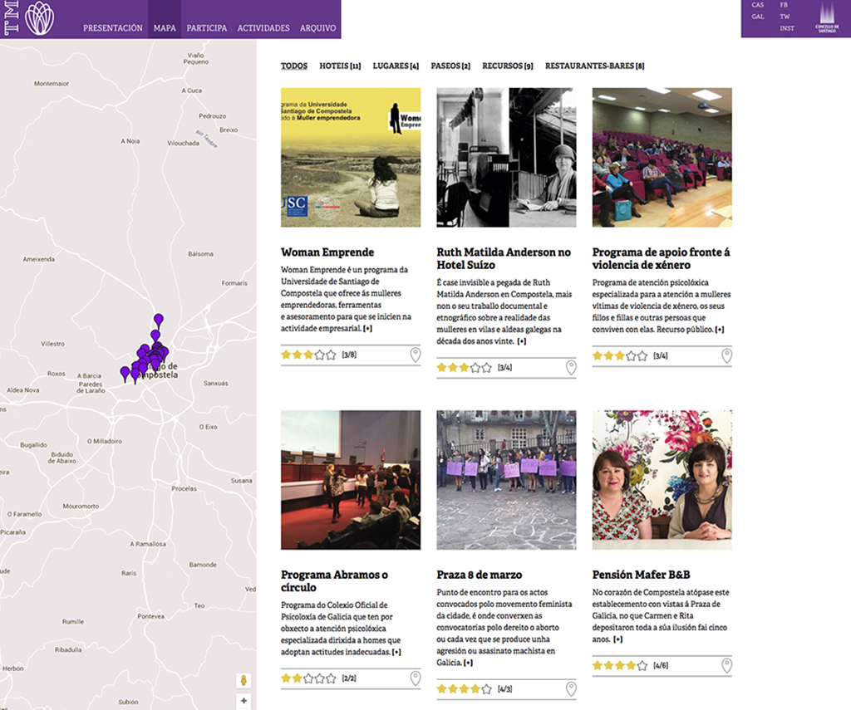The width and height of the screenshot is (851, 710).
Task: Switch language to GAL
Action: pos(757,17)
